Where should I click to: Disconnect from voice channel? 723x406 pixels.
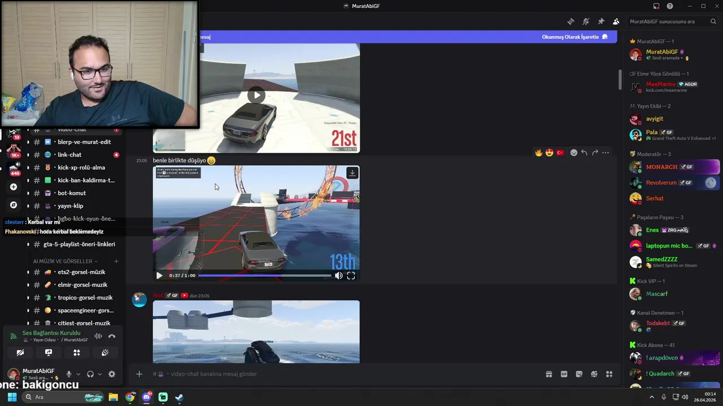112,336
